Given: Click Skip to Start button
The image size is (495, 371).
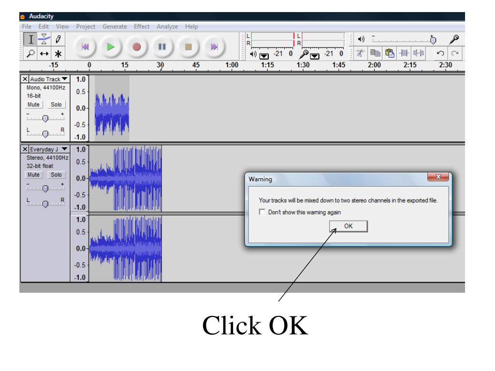Looking at the screenshot, I should pos(85,47).
